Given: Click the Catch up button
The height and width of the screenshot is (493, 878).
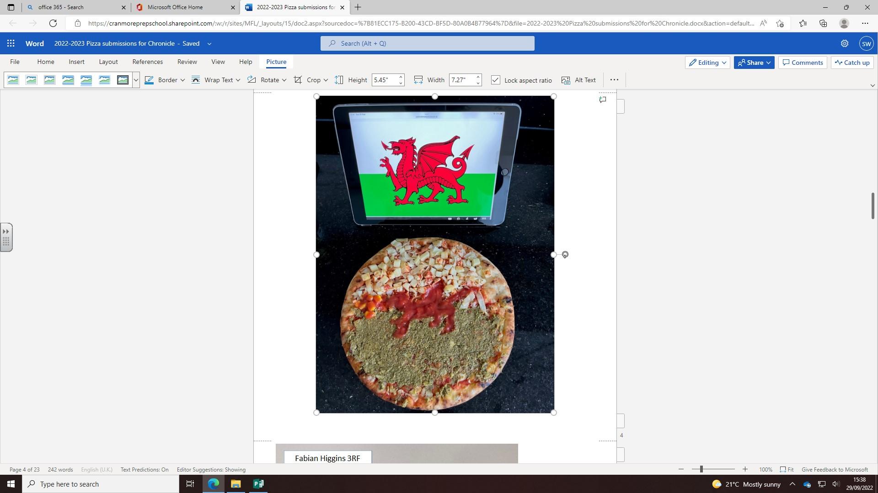Looking at the screenshot, I should 852,63.
